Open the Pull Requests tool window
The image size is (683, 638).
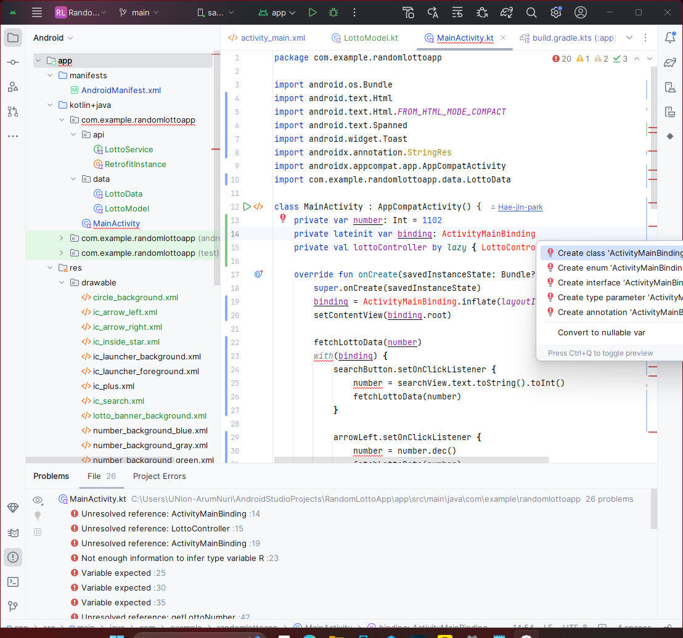click(13, 112)
